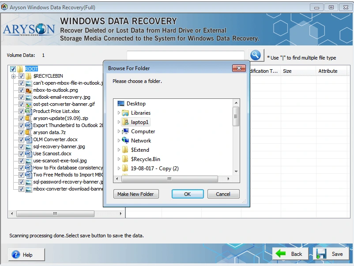Toggle mbox-converter-download-banner checkbox
This screenshot has height=266, width=354.
click(21, 189)
